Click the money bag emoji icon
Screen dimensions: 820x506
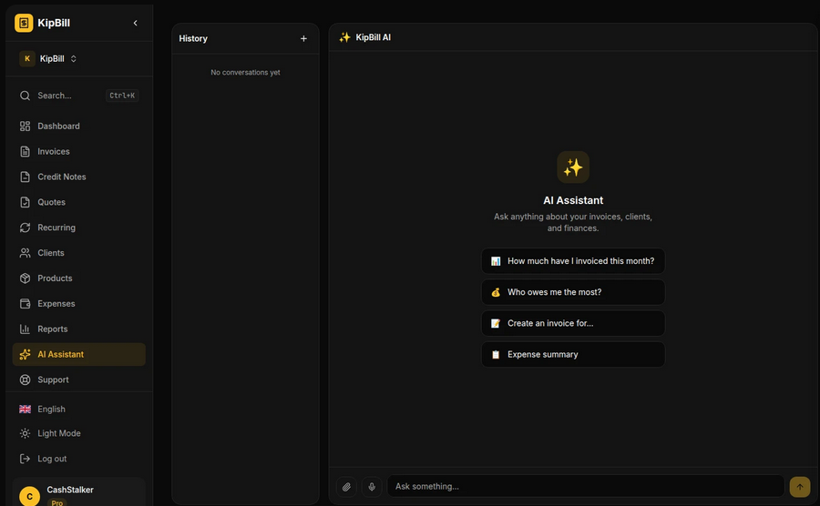496,292
